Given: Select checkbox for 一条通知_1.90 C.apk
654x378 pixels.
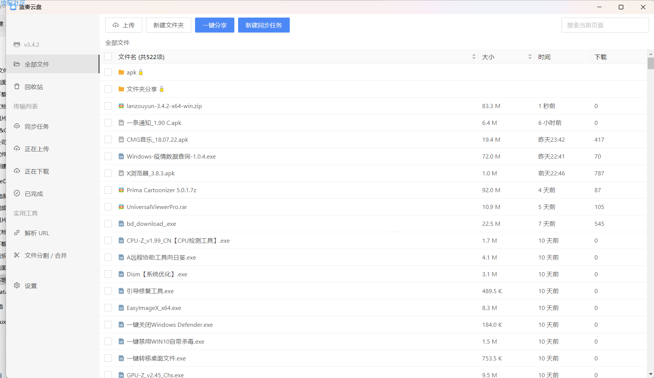Looking at the screenshot, I should [108, 123].
